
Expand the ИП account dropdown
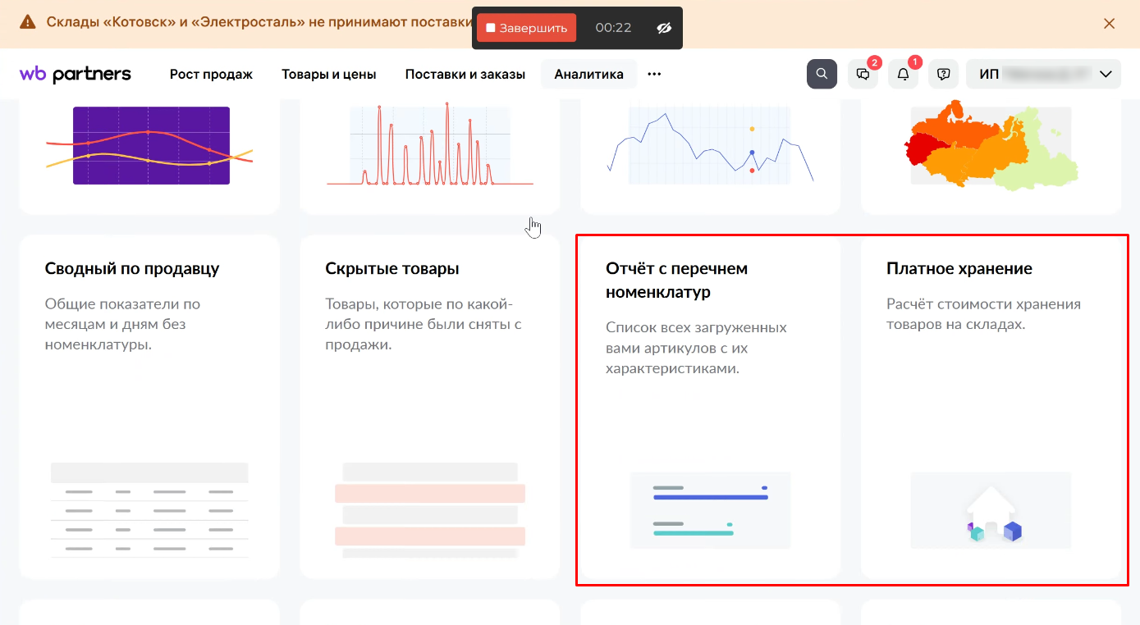click(1043, 74)
